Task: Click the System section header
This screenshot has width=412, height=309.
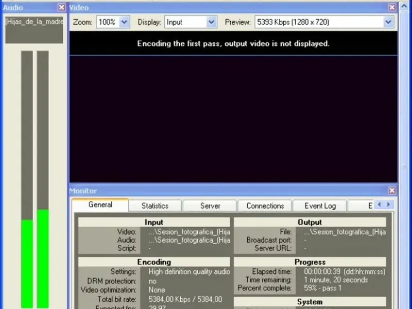Action: coord(310,302)
